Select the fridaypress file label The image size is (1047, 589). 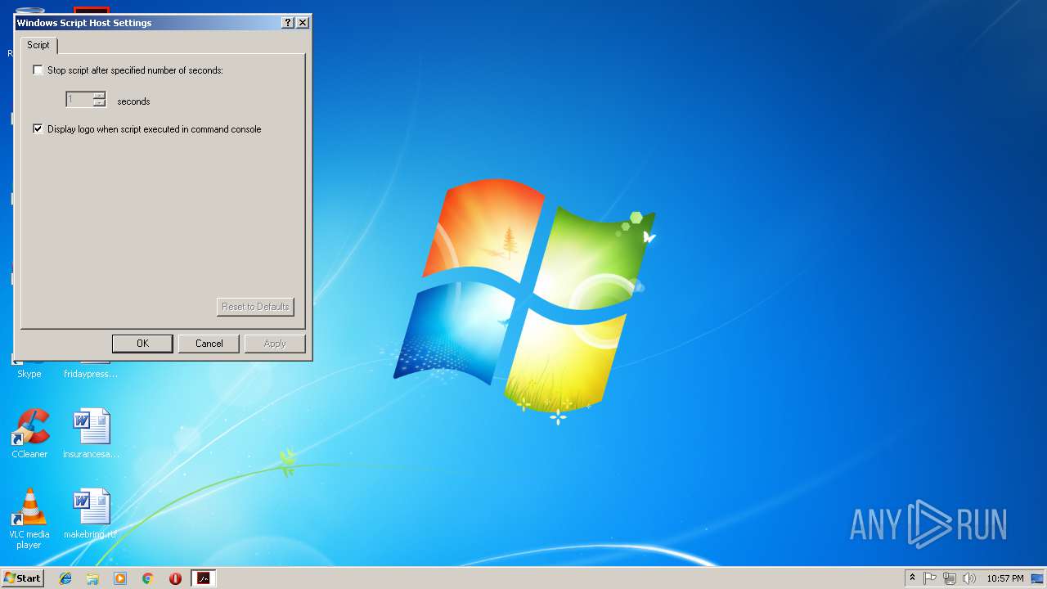coord(91,374)
